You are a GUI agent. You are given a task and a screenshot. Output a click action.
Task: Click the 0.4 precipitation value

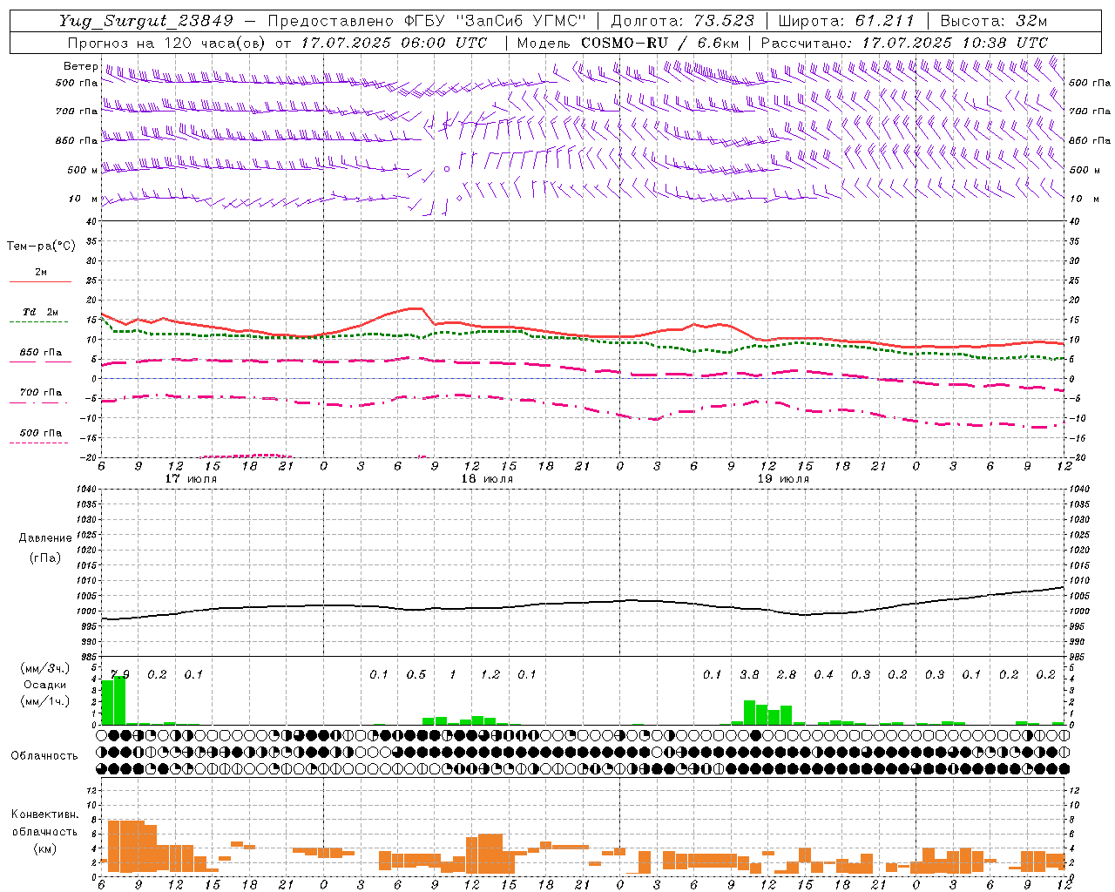tap(823, 674)
